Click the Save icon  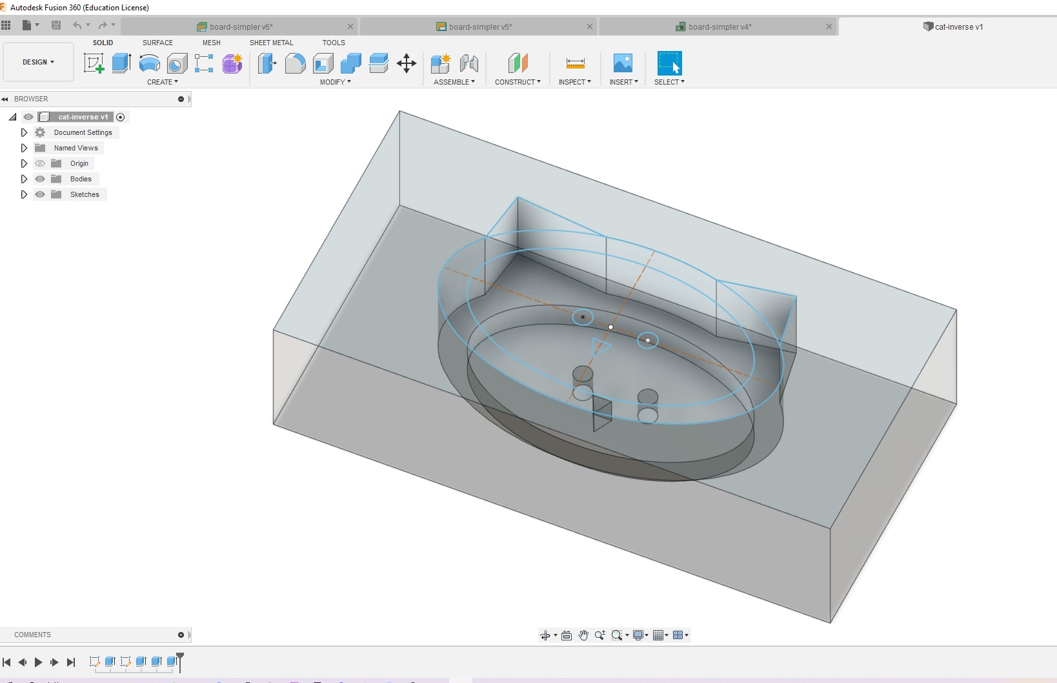[56, 25]
